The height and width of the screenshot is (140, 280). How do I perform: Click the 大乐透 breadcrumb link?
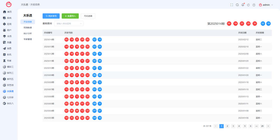click(24, 5)
